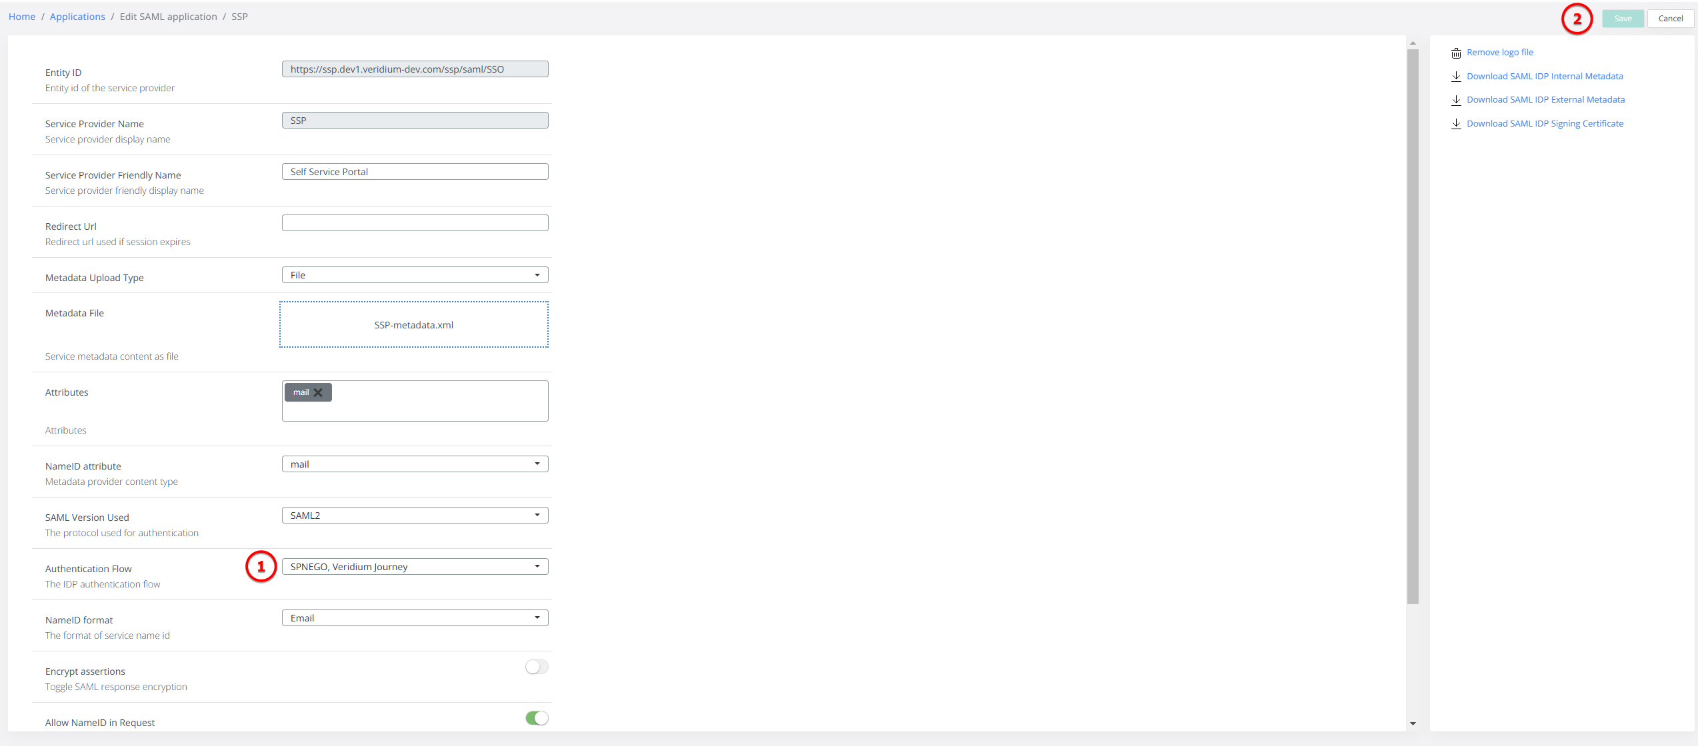Open the SAML Version Used dropdown

click(537, 515)
